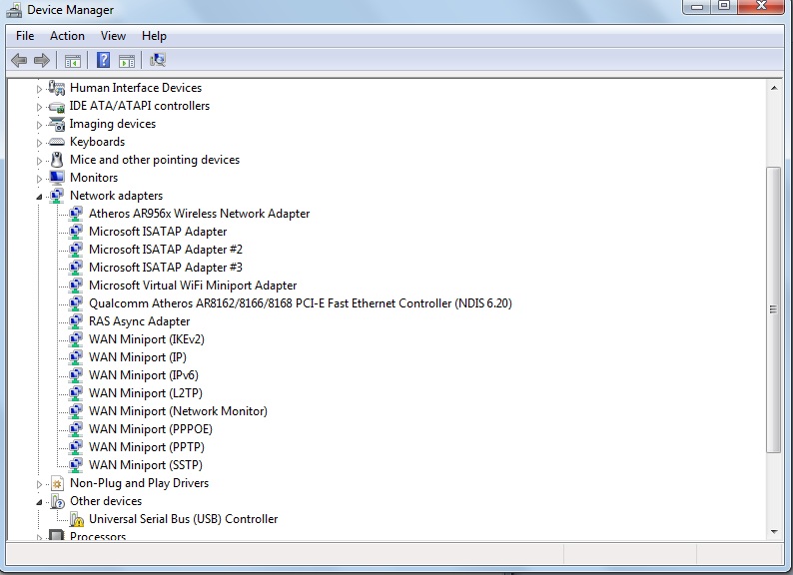This screenshot has width=793, height=575.
Task: Select Qualcomm Atheros Fast Ethernet Controller entry
Action: [x=301, y=303]
